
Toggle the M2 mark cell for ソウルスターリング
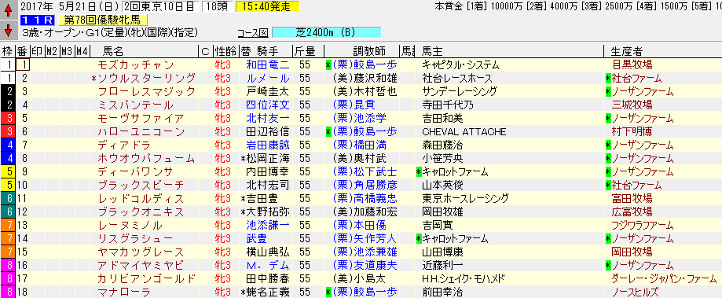53,79
